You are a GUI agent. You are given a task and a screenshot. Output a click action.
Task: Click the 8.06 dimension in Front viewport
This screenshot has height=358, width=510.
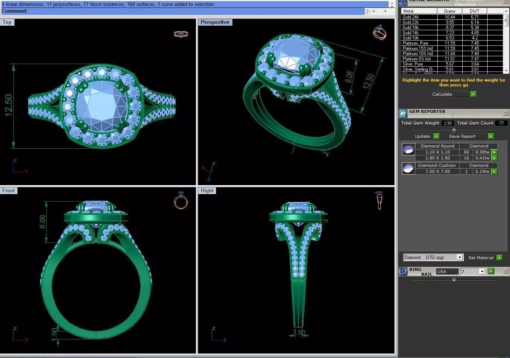[x=42, y=221]
